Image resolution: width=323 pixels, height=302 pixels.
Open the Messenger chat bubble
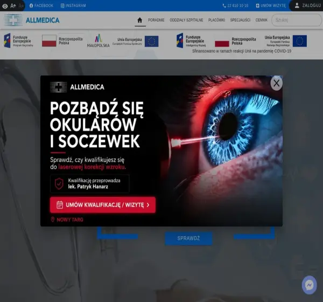click(309, 285)
